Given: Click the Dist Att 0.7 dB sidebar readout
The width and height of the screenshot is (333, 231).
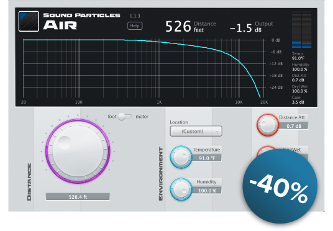Looking at the screenshot, I should (x=299, y=78).
